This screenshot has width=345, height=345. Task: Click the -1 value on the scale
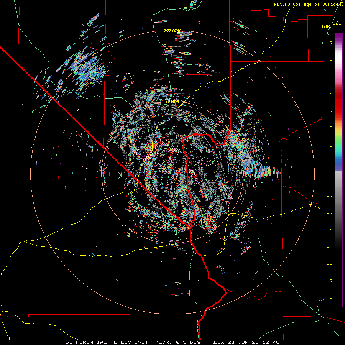click(x=329, y=179)
